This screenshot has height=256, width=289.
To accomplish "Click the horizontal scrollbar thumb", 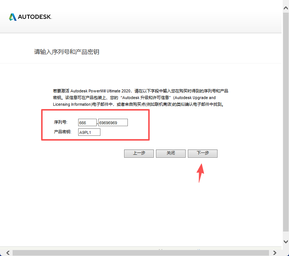I will [x=141, y=253].
